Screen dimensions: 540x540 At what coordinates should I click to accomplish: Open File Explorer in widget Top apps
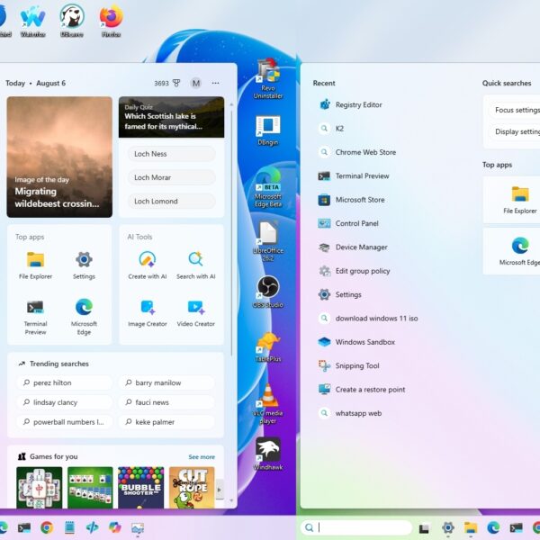35,265
